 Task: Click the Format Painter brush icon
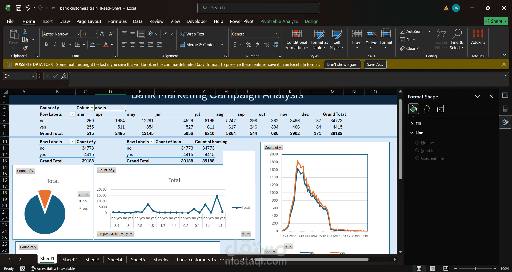pyautogui.click(x=25, y=48)
